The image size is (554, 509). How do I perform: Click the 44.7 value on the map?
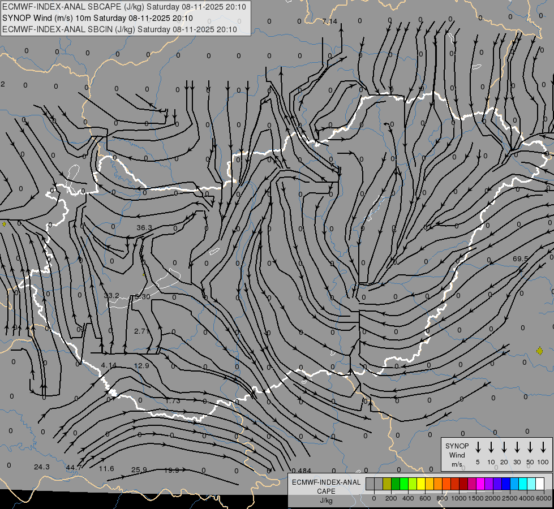pos(74,468)
